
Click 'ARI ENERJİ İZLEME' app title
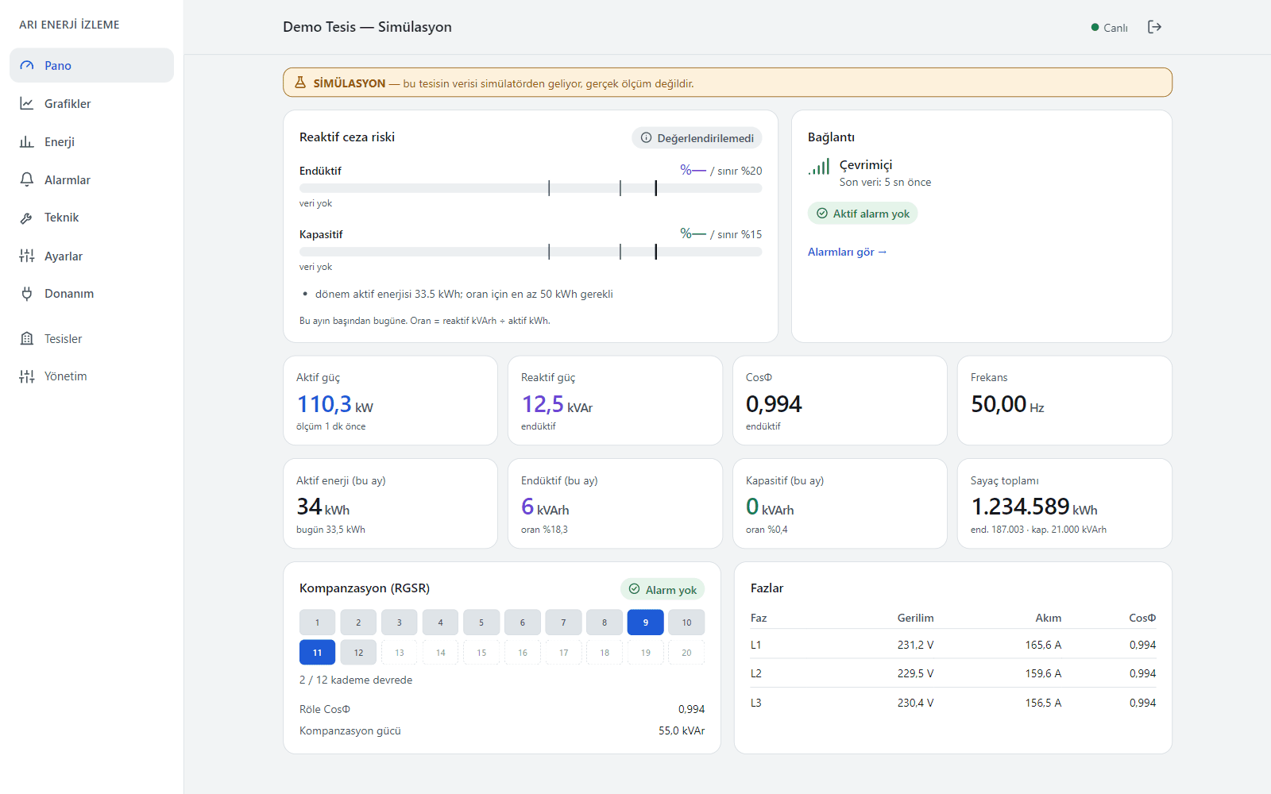[69, 25]
